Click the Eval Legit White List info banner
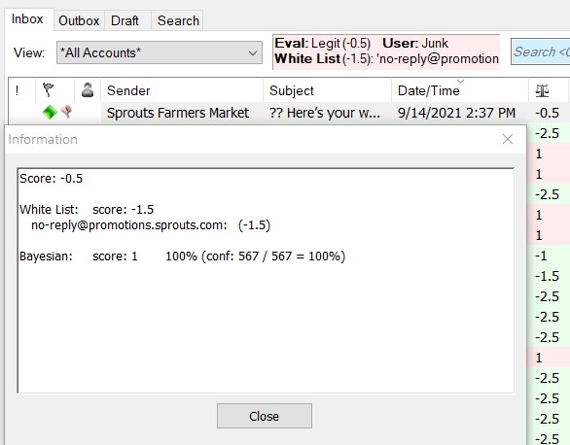570x445 pixels. coord(386,51)
